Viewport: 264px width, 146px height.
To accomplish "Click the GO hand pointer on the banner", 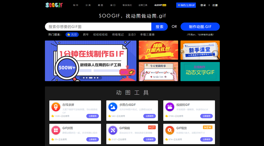I will coord(131,72).
